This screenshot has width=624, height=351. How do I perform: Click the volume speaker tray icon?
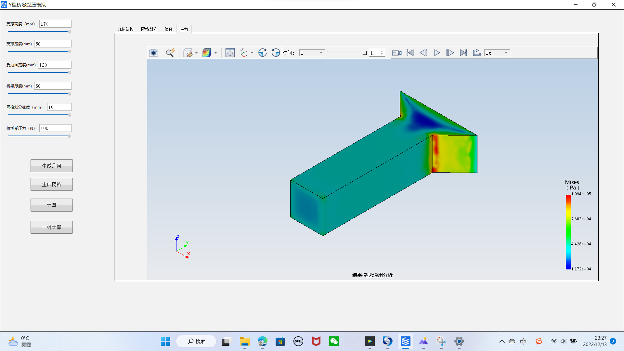tap(563, 341)
